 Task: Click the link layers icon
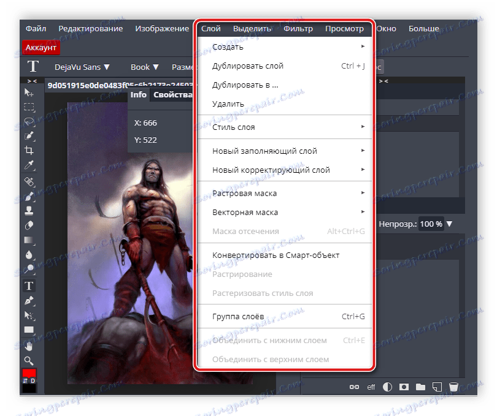[354, 387]
